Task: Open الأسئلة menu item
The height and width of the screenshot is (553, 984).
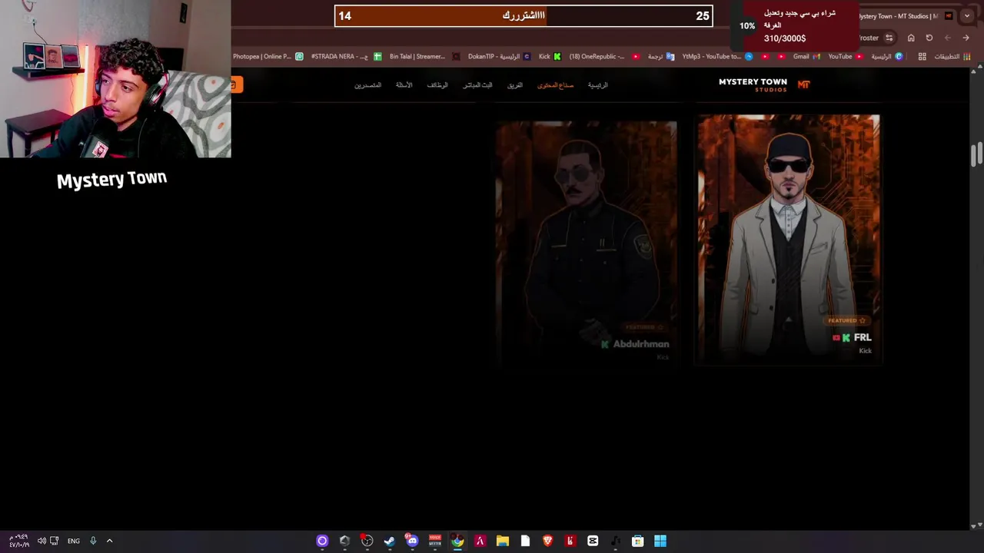Action: click(404, 85)
